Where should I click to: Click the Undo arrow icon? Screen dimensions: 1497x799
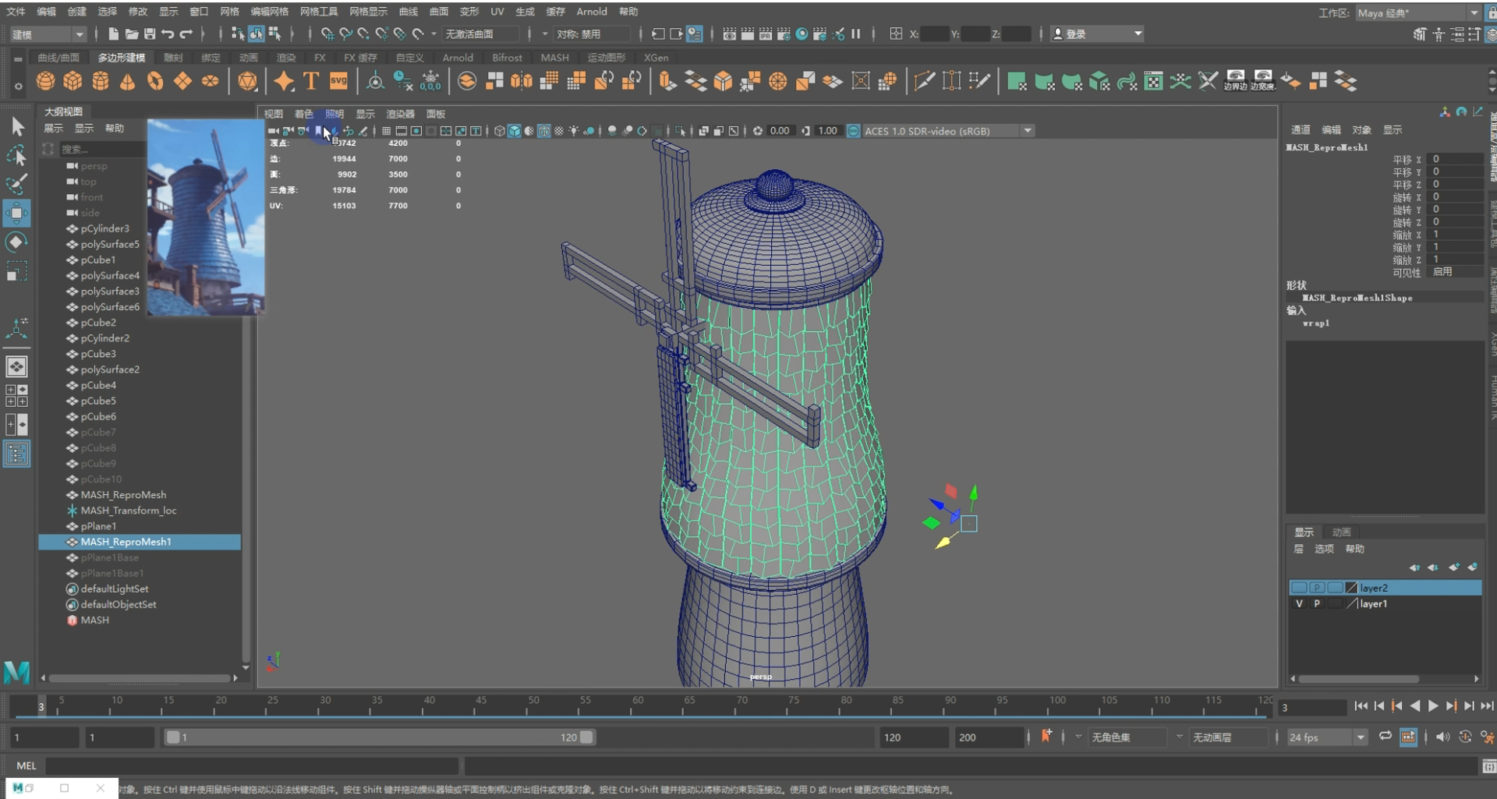[167, 34]
